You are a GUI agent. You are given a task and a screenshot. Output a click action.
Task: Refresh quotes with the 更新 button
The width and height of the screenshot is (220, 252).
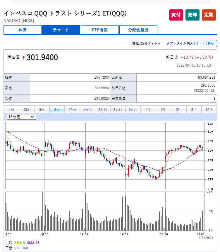[x=209, y=43]
